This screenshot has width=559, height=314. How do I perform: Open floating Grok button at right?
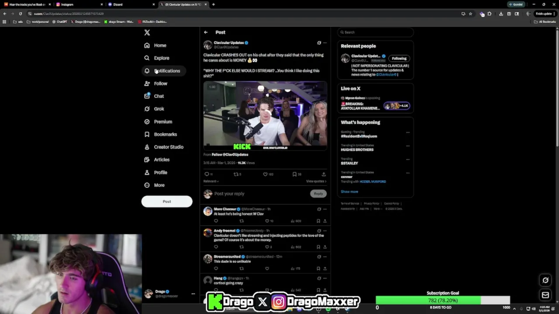coord(545,280)
